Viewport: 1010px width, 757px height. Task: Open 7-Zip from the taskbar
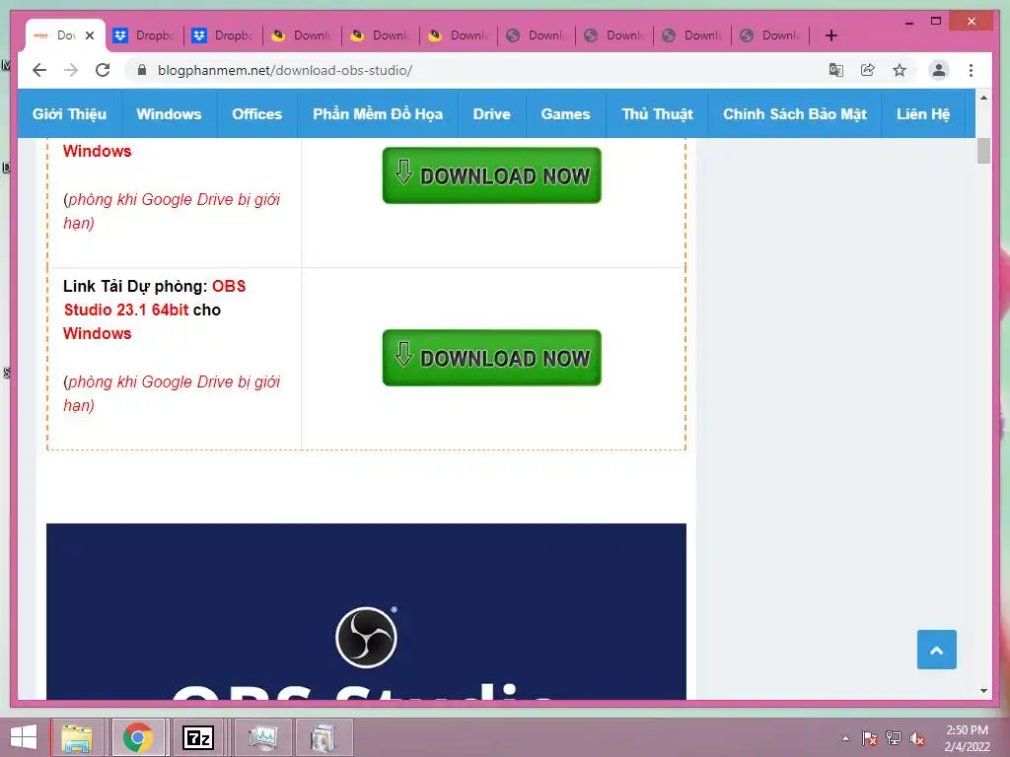[198, 737]
